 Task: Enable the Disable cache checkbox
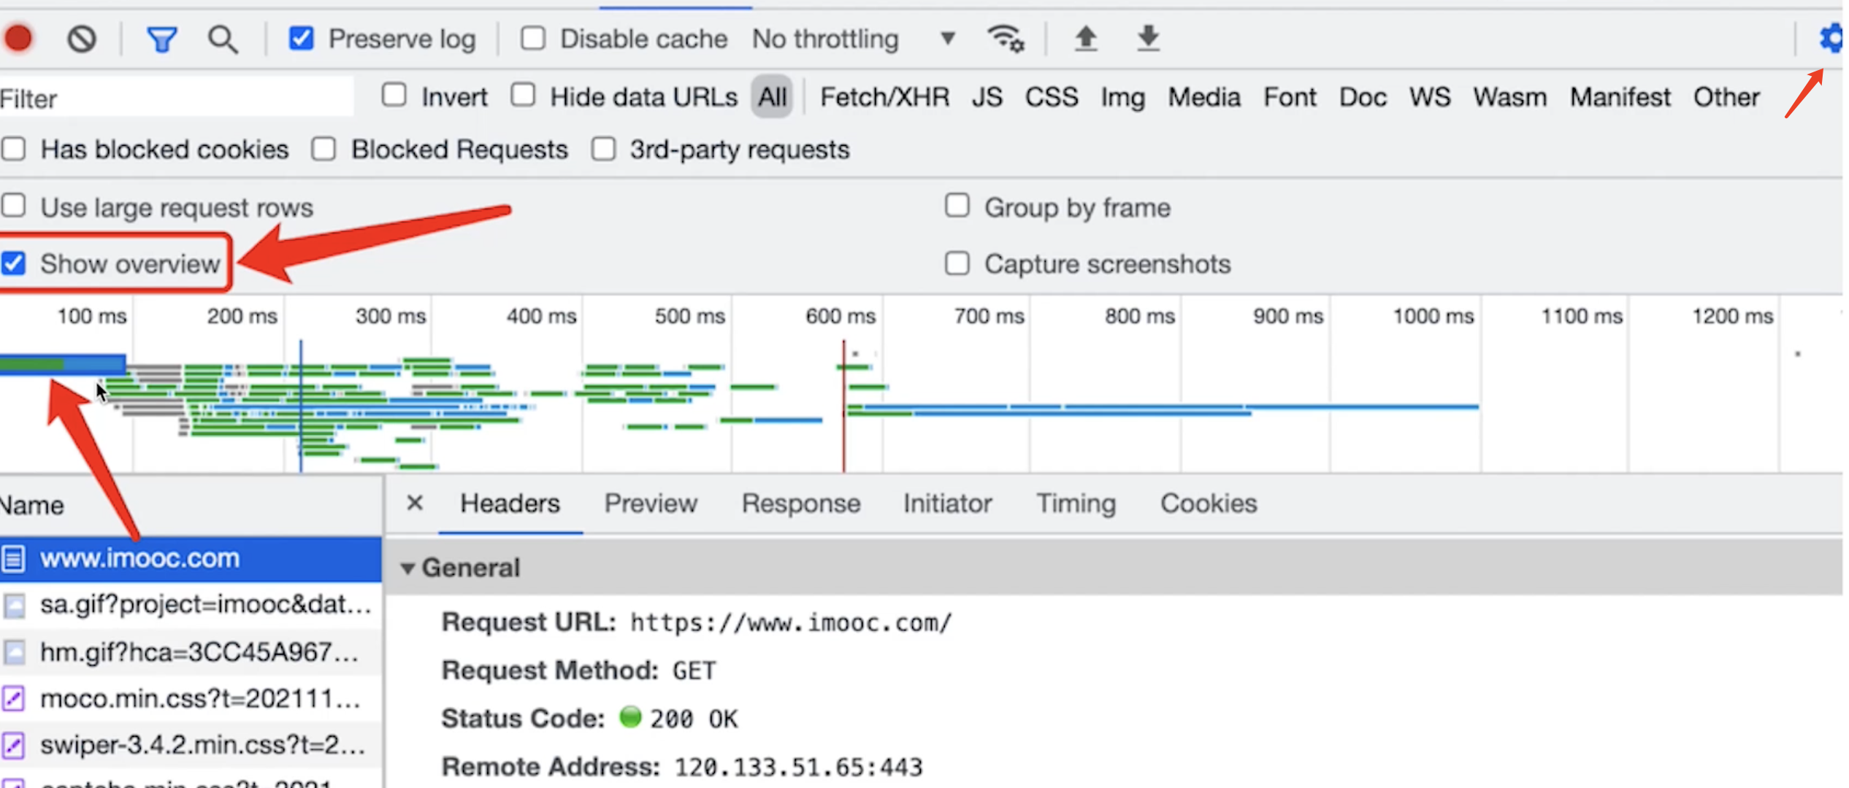point(533,38)
